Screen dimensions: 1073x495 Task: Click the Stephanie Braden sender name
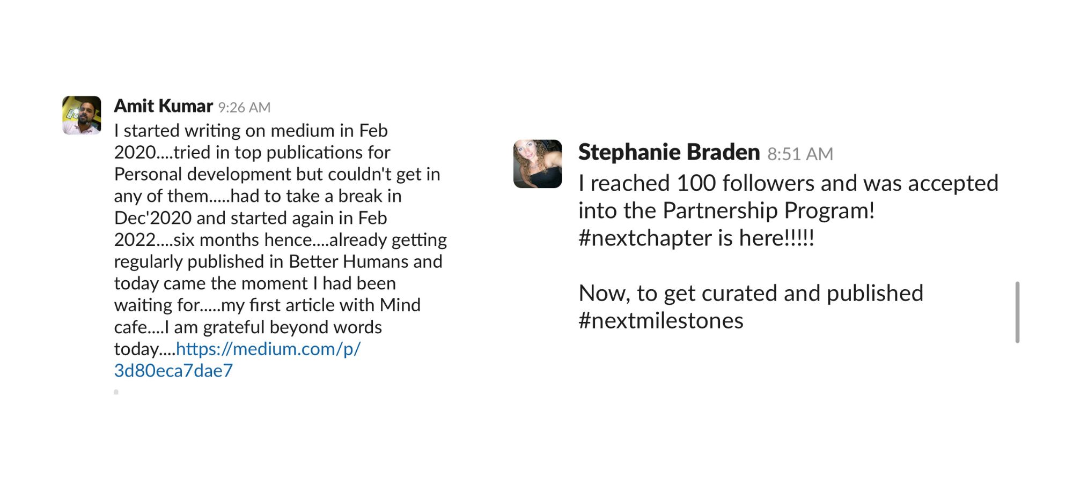click(669, 153)
